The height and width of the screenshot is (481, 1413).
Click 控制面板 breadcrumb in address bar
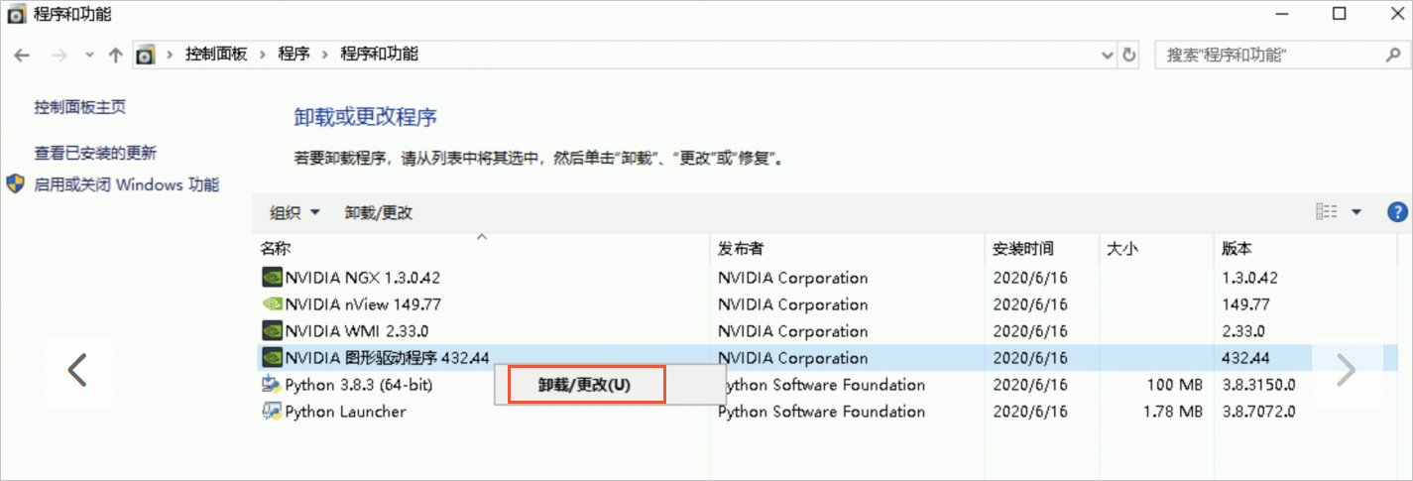(x=215, y=55)
